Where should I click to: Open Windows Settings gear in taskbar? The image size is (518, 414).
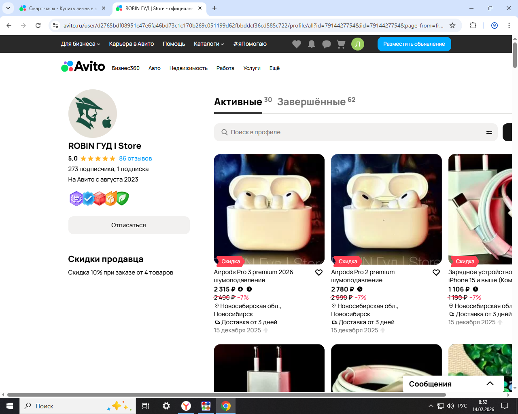point(166,406)
